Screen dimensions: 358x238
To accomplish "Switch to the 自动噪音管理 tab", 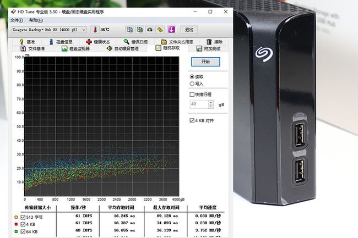I will tap(123, 48).
